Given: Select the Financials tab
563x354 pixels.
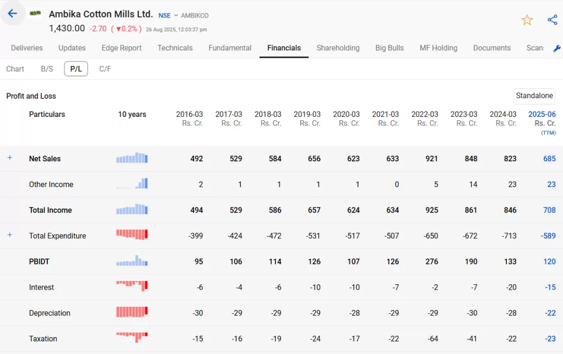Looking at the screenshot, I should click(284, 48).
